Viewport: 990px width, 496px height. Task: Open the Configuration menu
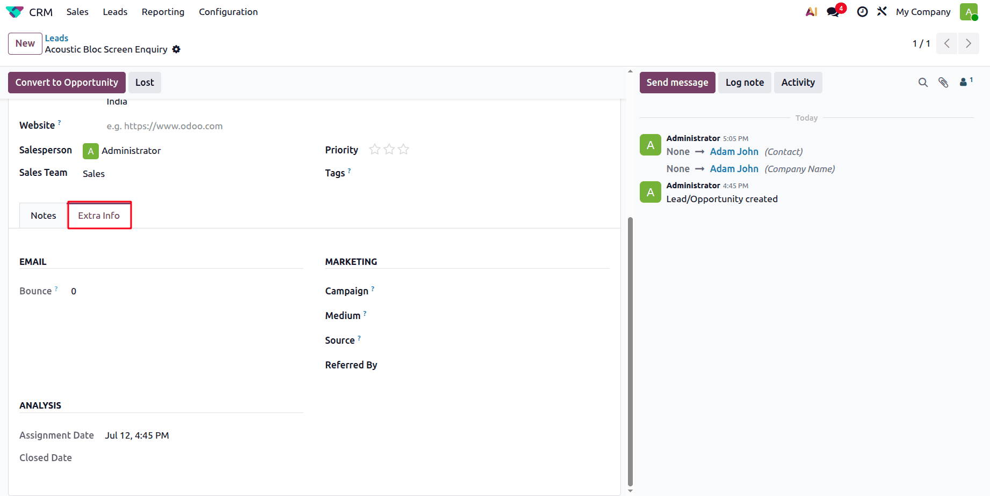click(228, 12)
